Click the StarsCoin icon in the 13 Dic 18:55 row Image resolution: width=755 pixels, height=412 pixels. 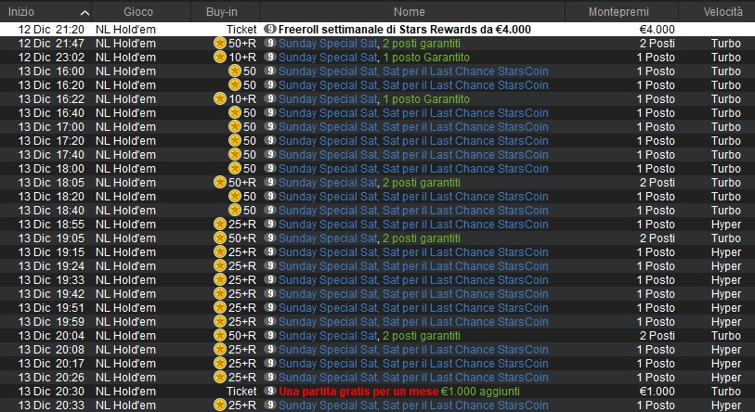[219, 225]
